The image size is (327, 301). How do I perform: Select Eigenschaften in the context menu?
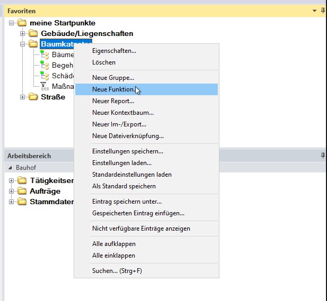pos(114,51)
